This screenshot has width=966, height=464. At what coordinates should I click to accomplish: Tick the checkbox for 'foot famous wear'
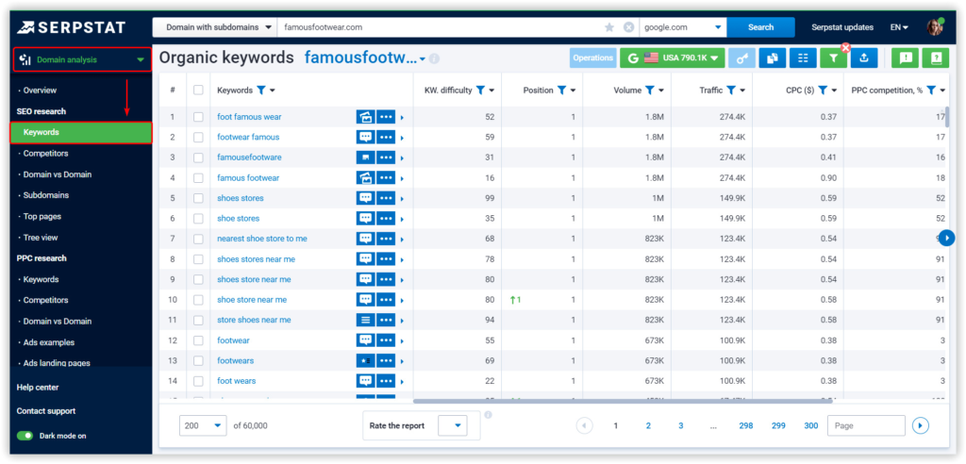pos(198,116)
